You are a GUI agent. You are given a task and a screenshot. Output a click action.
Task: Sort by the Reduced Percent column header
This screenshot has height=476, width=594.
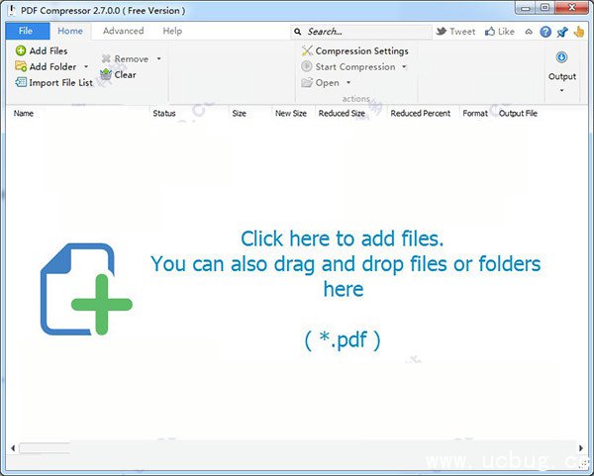420,114
